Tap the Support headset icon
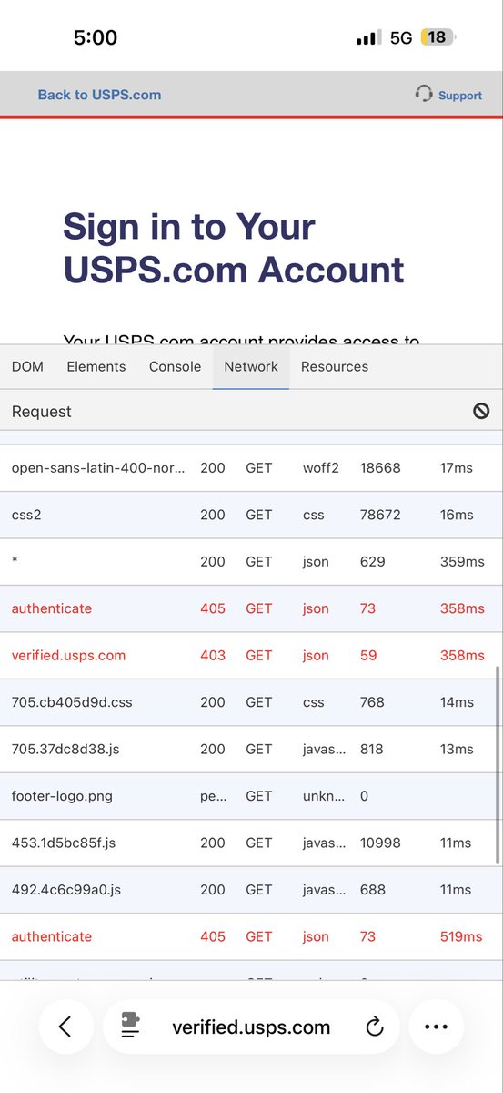 (x=423, y=93)
